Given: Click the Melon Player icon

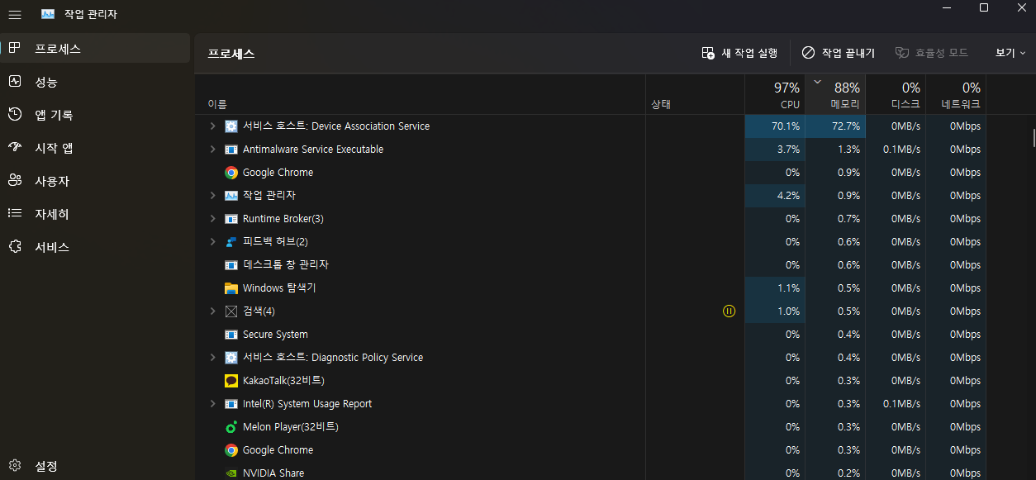Looking at the screenshot, I should (x=231, y=427).
